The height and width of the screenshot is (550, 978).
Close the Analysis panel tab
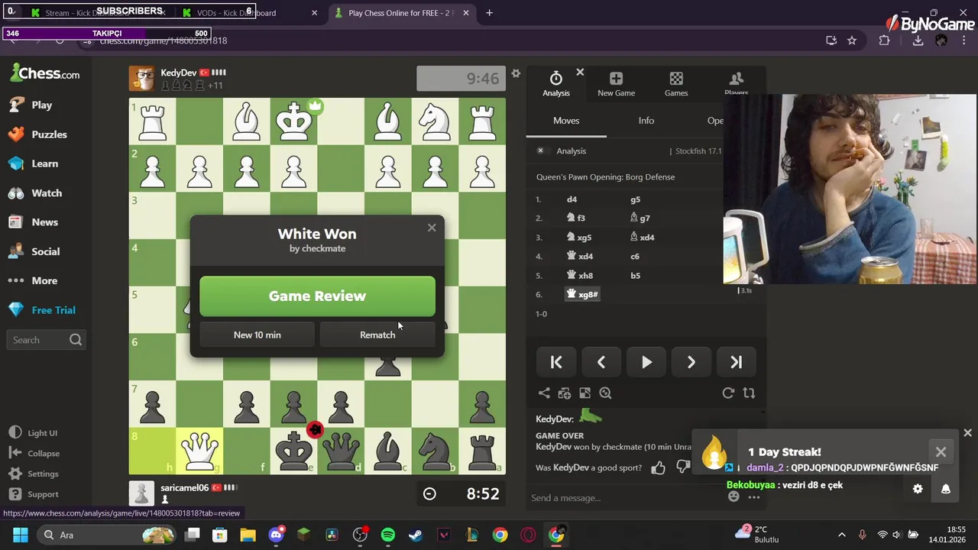click(580, 73)
